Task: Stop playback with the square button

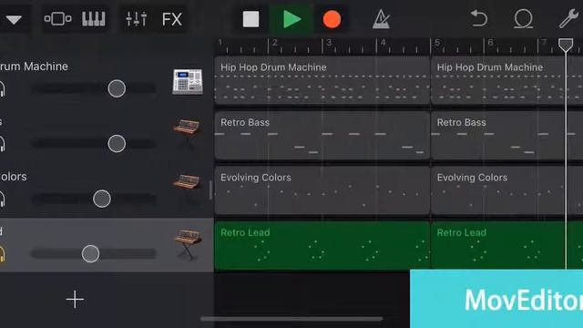Action: tap(251, 19)
